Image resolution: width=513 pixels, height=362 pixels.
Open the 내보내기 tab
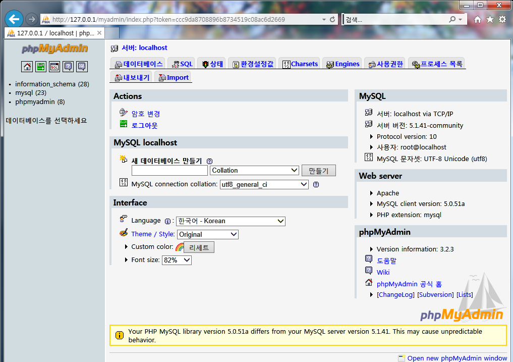pos(132,78)
